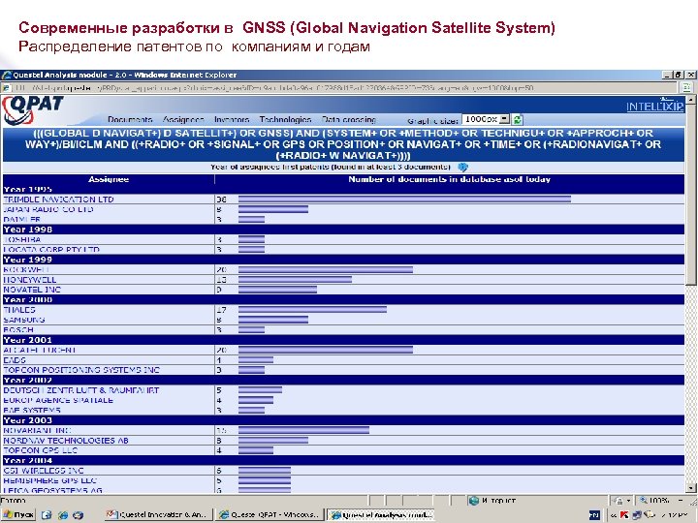Open the Internet zone icon in status bar
The width and height of the screenshot is (698, 523).
point(474,501)
